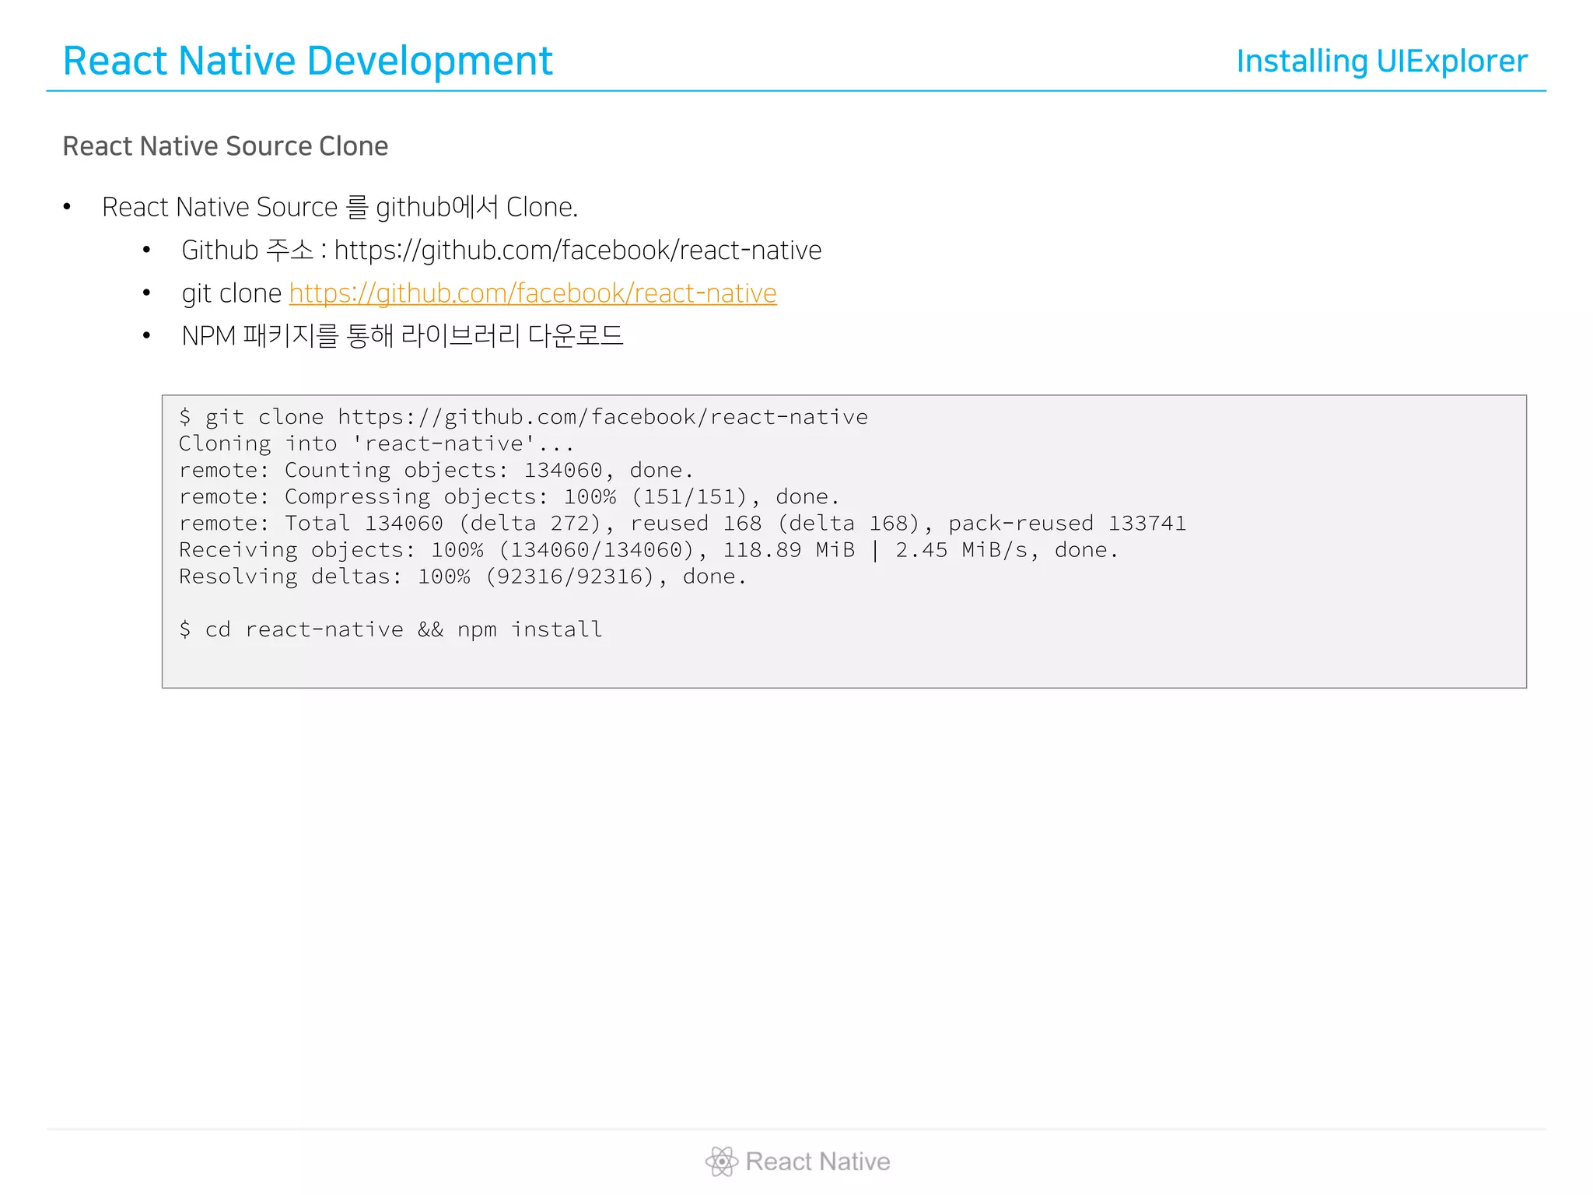
Task: Click the "Cloning into 'react-native'..." line
Action: 376,443
